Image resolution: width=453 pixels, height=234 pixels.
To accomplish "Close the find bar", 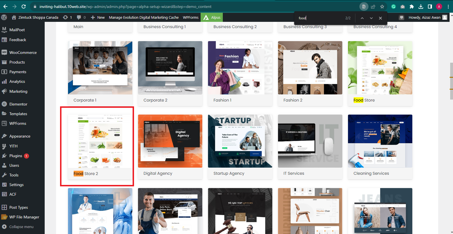I will pos(380,18).
